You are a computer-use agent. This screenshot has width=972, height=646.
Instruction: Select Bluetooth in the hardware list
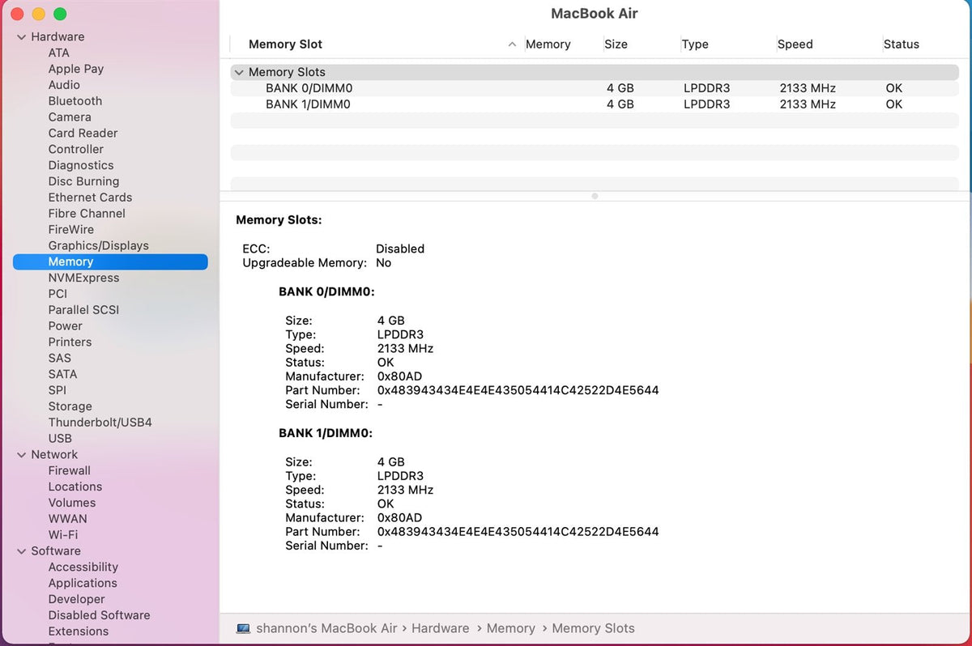(x=75, y=101)
